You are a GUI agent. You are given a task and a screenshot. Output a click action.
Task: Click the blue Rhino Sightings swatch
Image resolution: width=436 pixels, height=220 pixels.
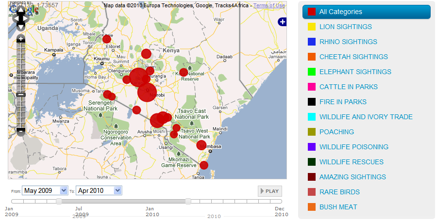(312, 42)
